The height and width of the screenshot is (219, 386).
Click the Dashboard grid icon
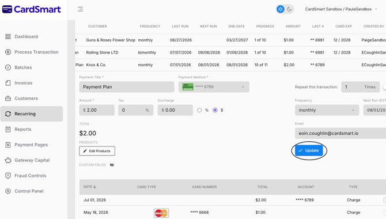click(8, 36)
